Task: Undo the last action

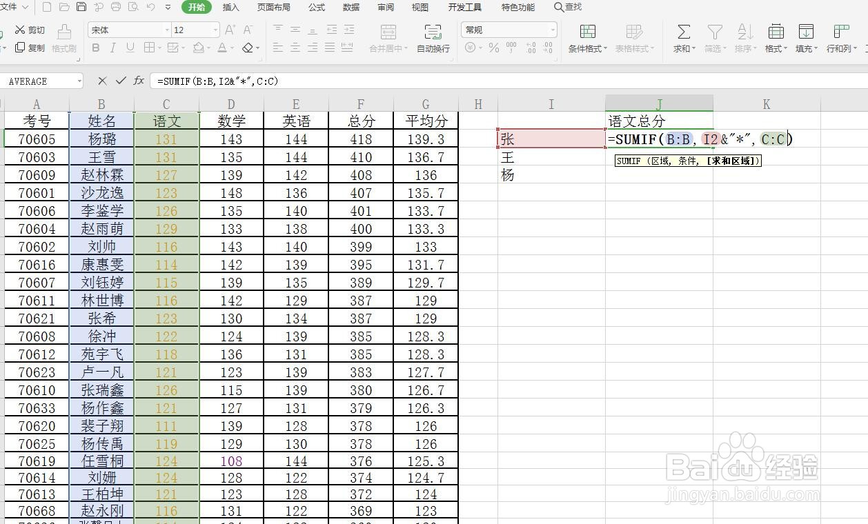Action: coord(151,7)
